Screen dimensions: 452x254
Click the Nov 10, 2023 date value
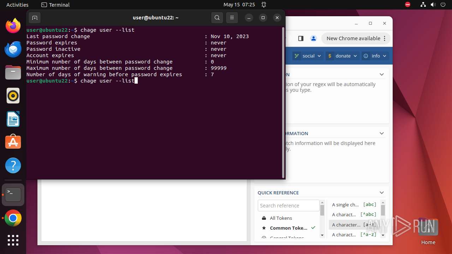[230, 36]
